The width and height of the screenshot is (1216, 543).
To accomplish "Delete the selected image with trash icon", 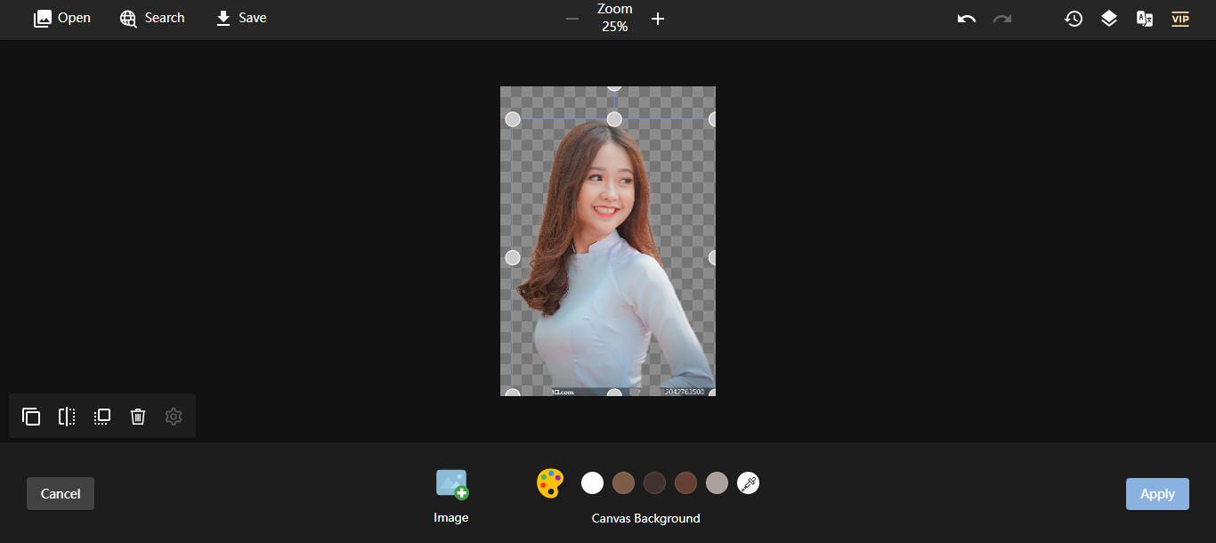I will point(138,417).
